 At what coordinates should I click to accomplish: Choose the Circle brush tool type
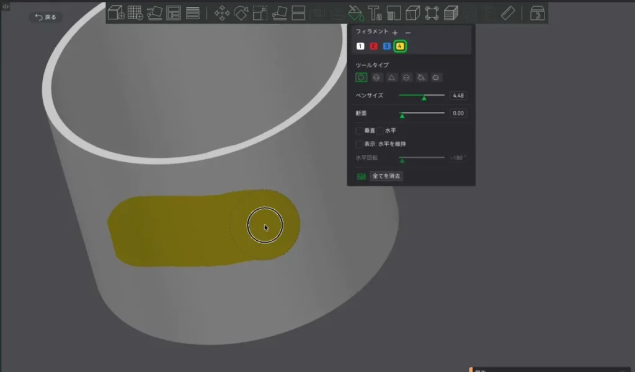[x=361, y=77]
